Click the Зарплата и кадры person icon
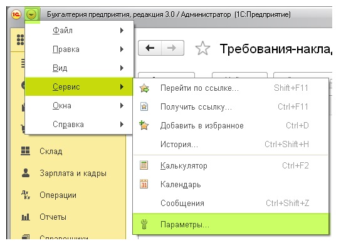This screenshot has height=248, width=346. tap(26, 173)
